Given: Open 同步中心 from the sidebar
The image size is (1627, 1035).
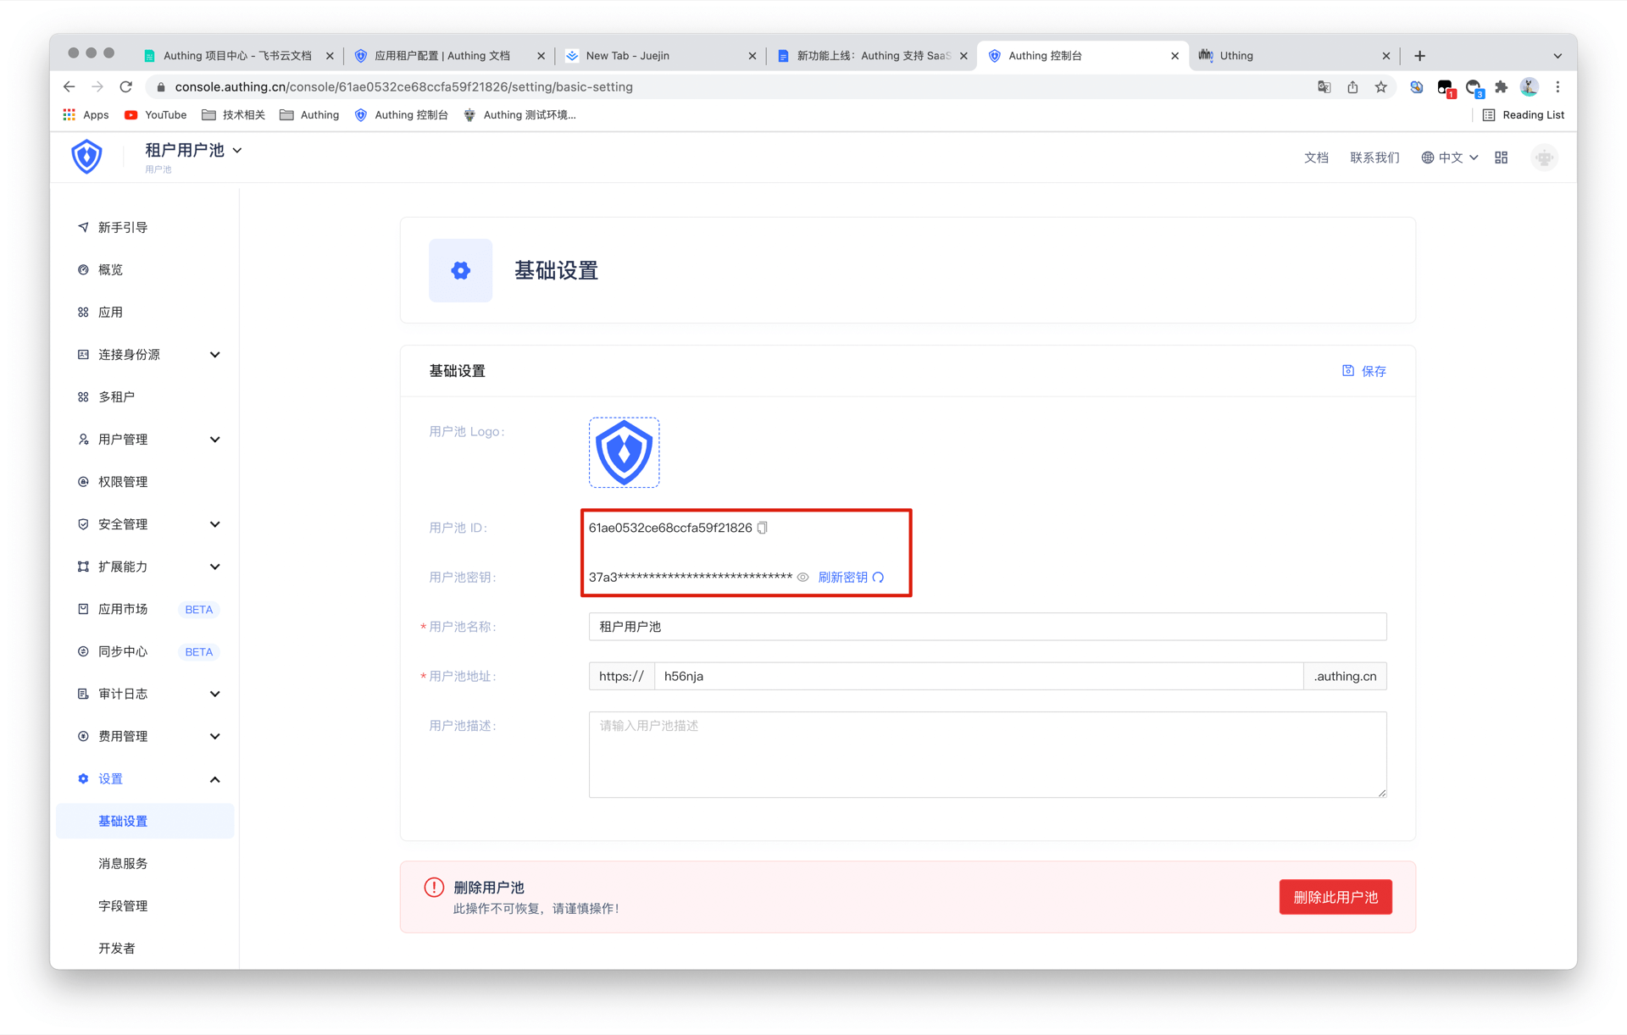Looking at the screenshot, I should pos(122,651).
